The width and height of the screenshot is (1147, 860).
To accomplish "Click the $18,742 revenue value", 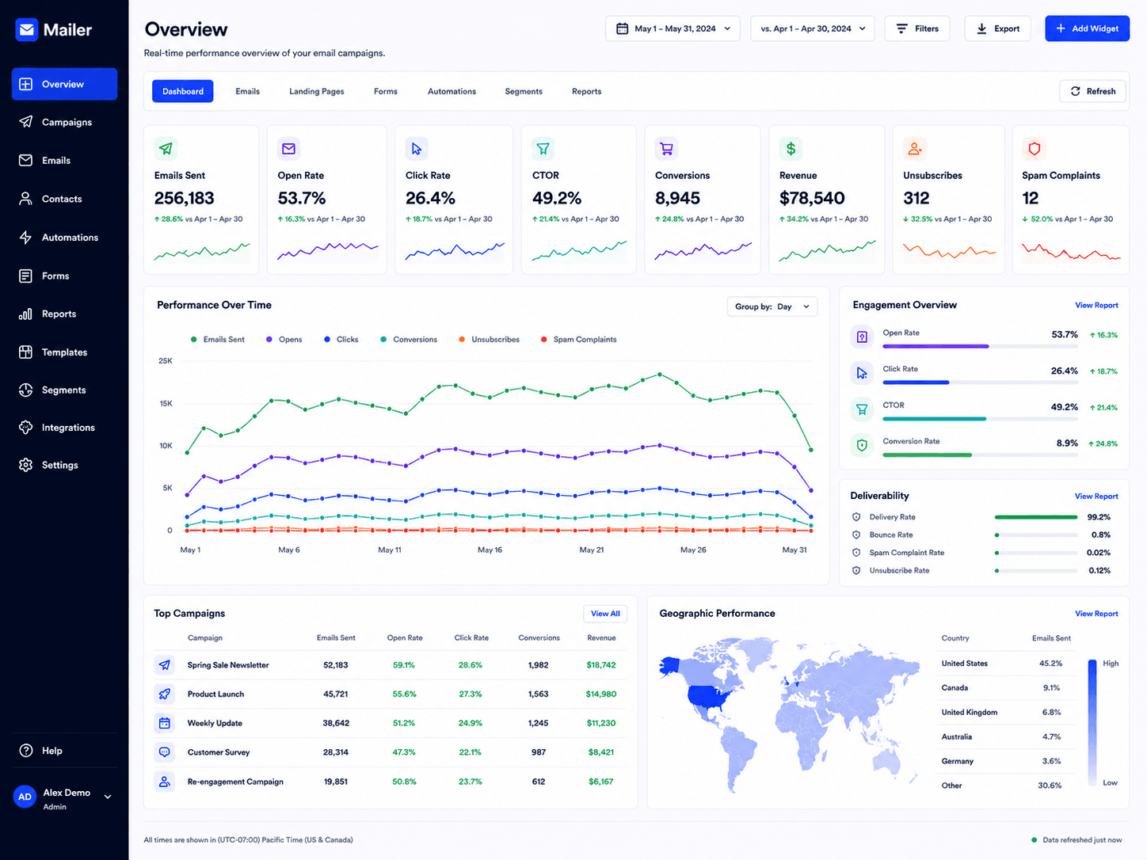I will (601, 665).
